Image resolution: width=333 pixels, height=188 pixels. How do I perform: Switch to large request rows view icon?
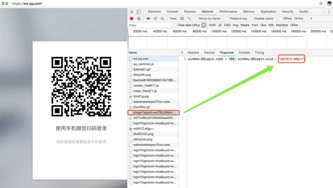point(182,18)
